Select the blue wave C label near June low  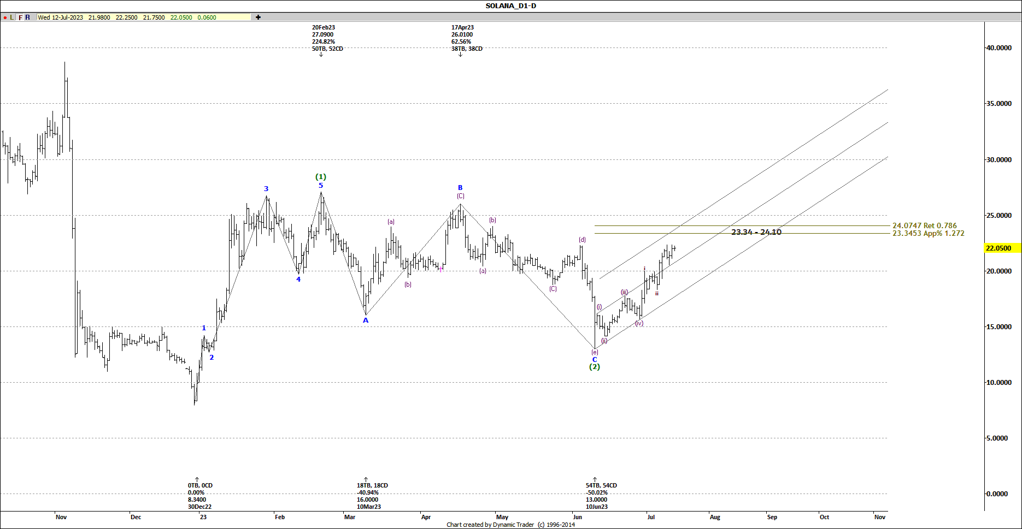[x=595, y=360]
